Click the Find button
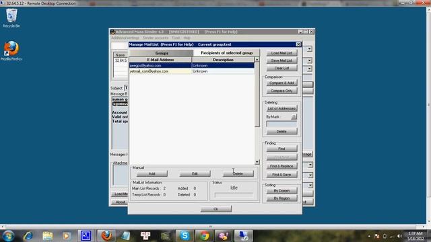This screenshot has height=242, width=431. point(281,149)
